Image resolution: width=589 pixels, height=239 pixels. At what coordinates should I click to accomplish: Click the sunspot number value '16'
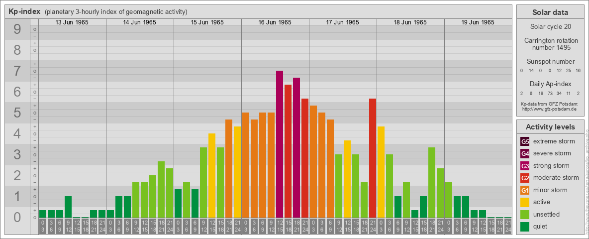[579, 71]
